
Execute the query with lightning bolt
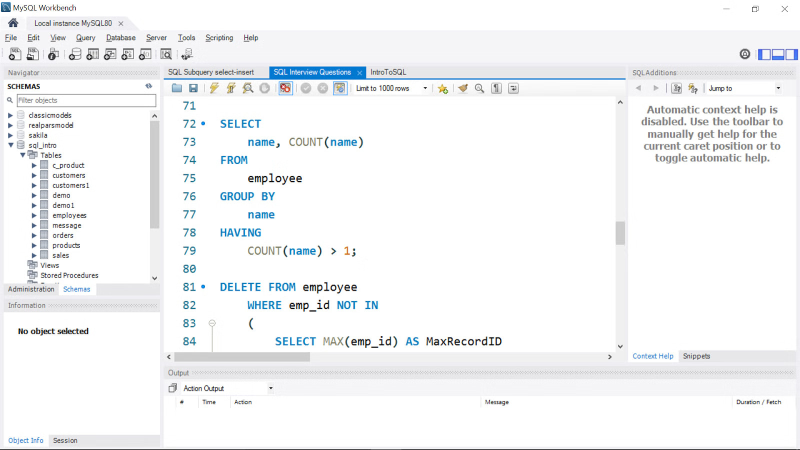tap(214, 88)
